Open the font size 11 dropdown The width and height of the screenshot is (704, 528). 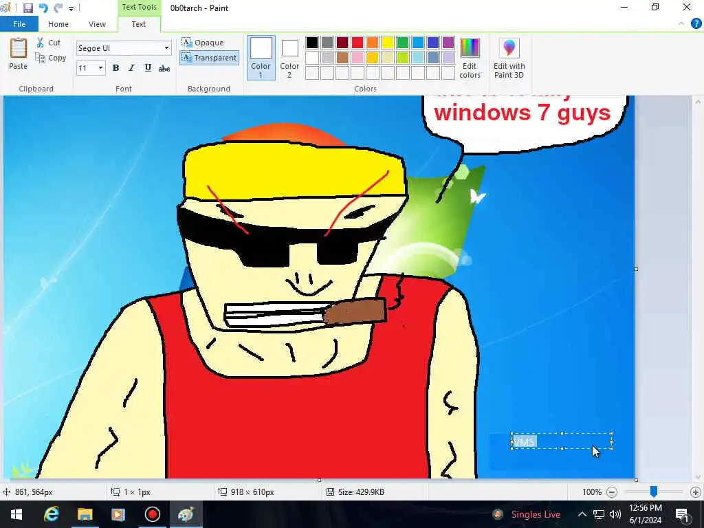tap(100, 68)
